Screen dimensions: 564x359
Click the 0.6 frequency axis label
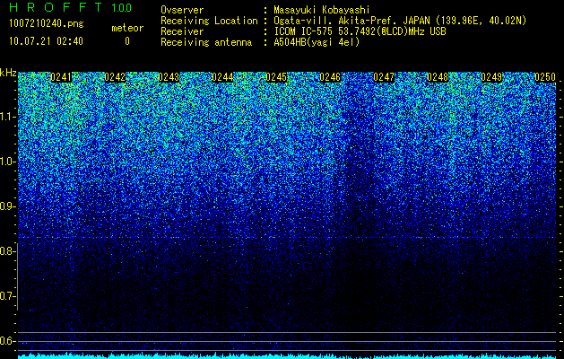[7, 341]
